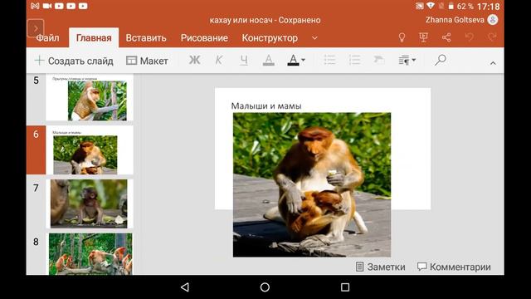Open the Макет layout options

pos(147,61)
